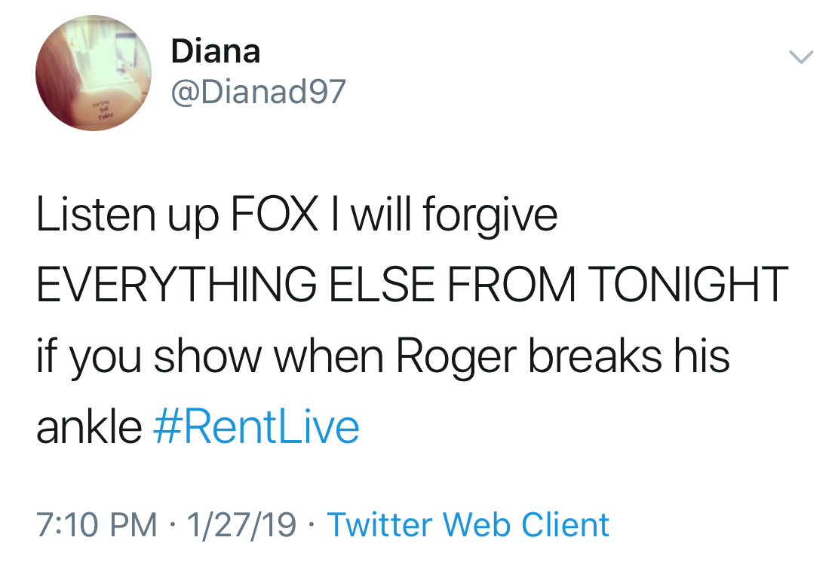
Task: Open Diana's profile picture
Action: pyautogui.click(x=94, y=73)
